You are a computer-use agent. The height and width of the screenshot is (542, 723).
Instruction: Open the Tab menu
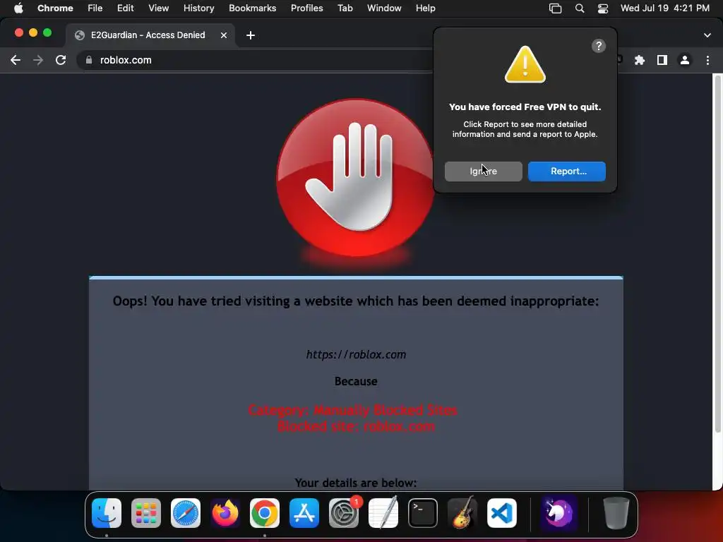tap(345, 8)
